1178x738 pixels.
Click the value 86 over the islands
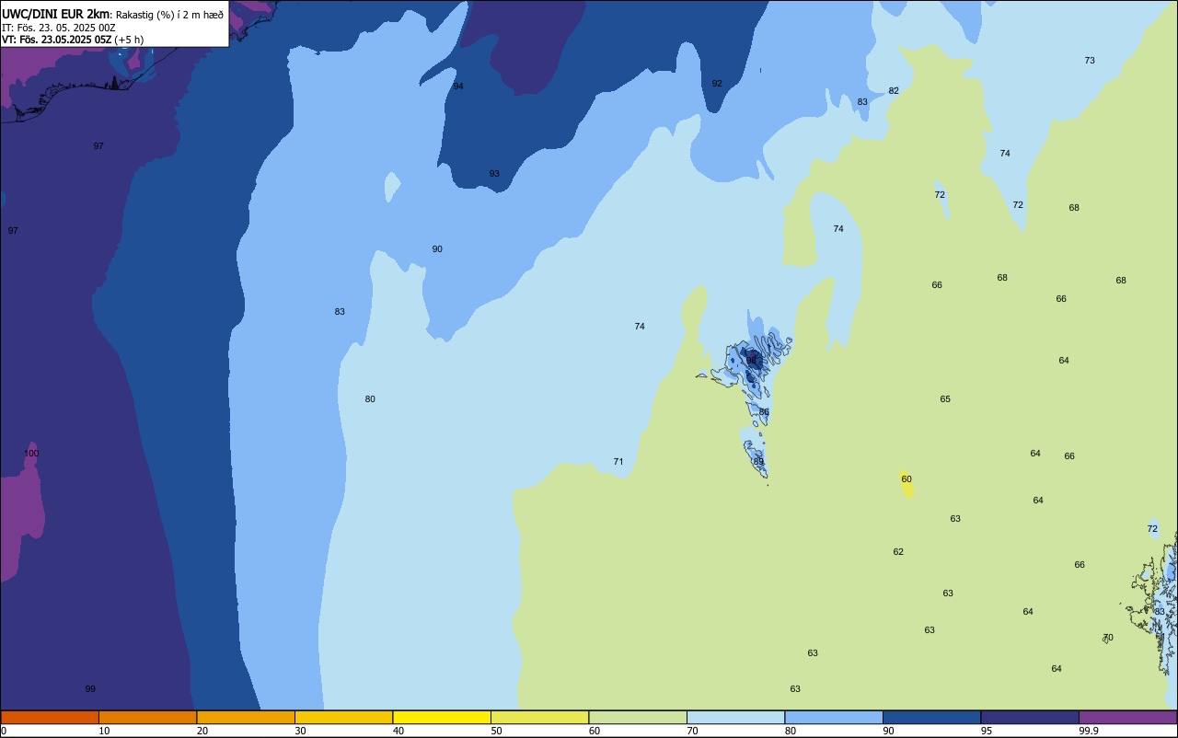click(764, 412)
